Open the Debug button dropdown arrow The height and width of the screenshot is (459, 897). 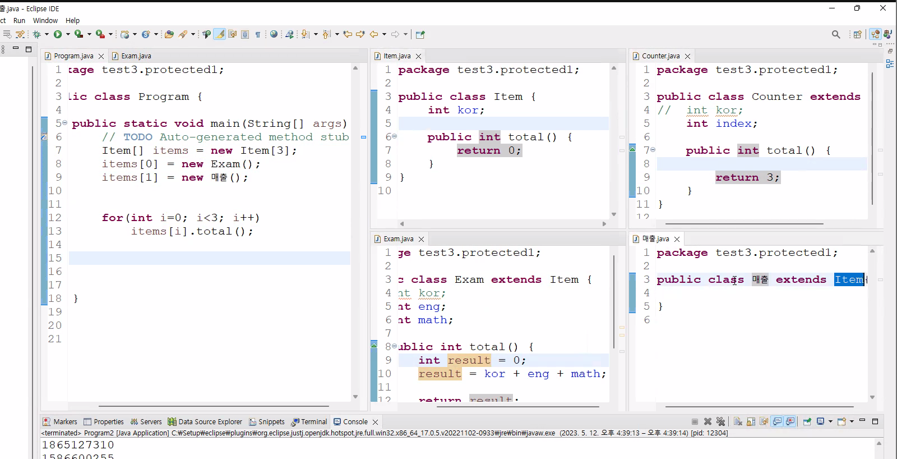47,34
